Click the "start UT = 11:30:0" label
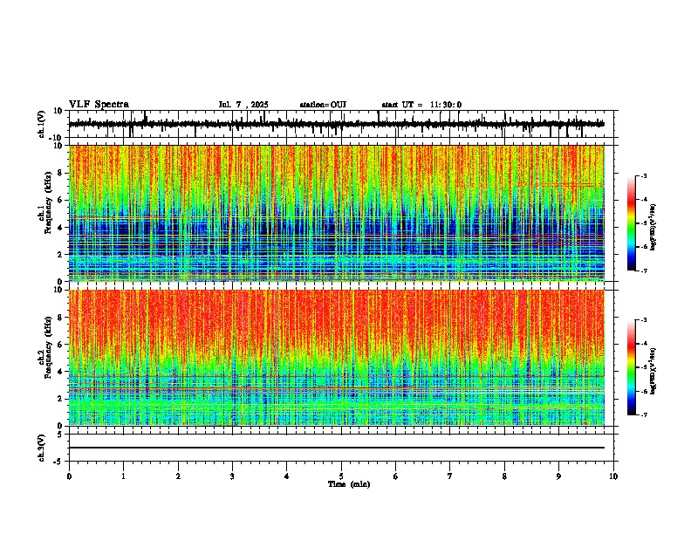Screen dimensions: 691x534 421,105
